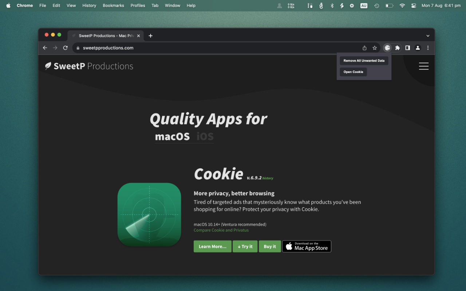Open the Cookie extension popup icon
The width and height of the screenshot is (466, 291).
387,48
